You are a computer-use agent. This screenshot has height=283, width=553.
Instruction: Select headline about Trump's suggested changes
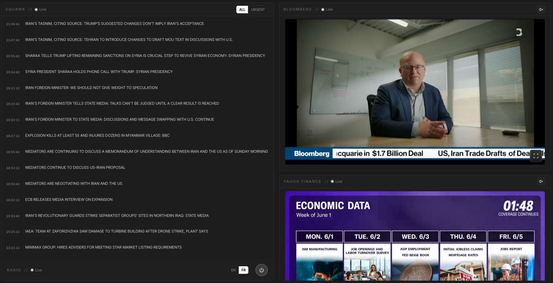(114, 24)
